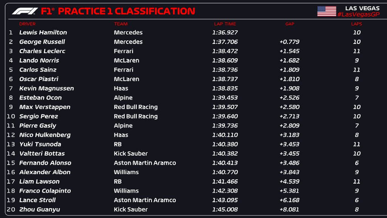Screen dimensions: 387x218
Task: Click the F1 logo
Action: 25,11
